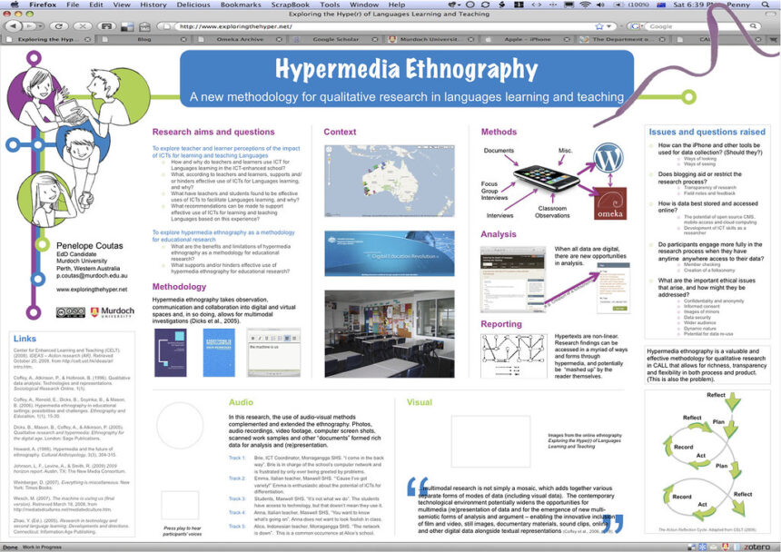Viewport: 781px width, 552px height.
Task: Open the Bookmarks menu
Action: tap(241, 5)
